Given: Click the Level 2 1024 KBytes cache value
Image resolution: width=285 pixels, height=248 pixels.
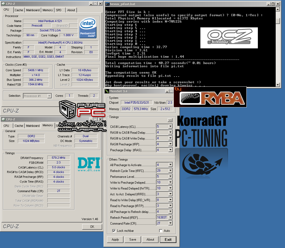Looking at the screenshot, I should 85,80.
